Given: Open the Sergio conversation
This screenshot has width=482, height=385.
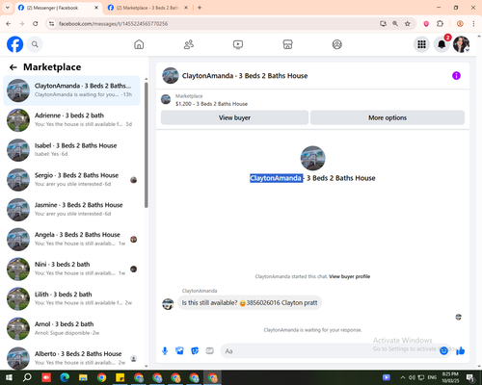Looking at the screenshot, I should (x=71, y=180).
